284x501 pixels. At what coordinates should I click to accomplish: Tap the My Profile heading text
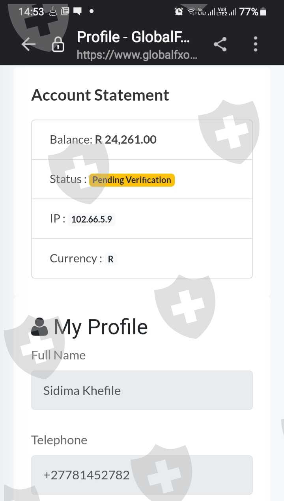coord(101,327)
